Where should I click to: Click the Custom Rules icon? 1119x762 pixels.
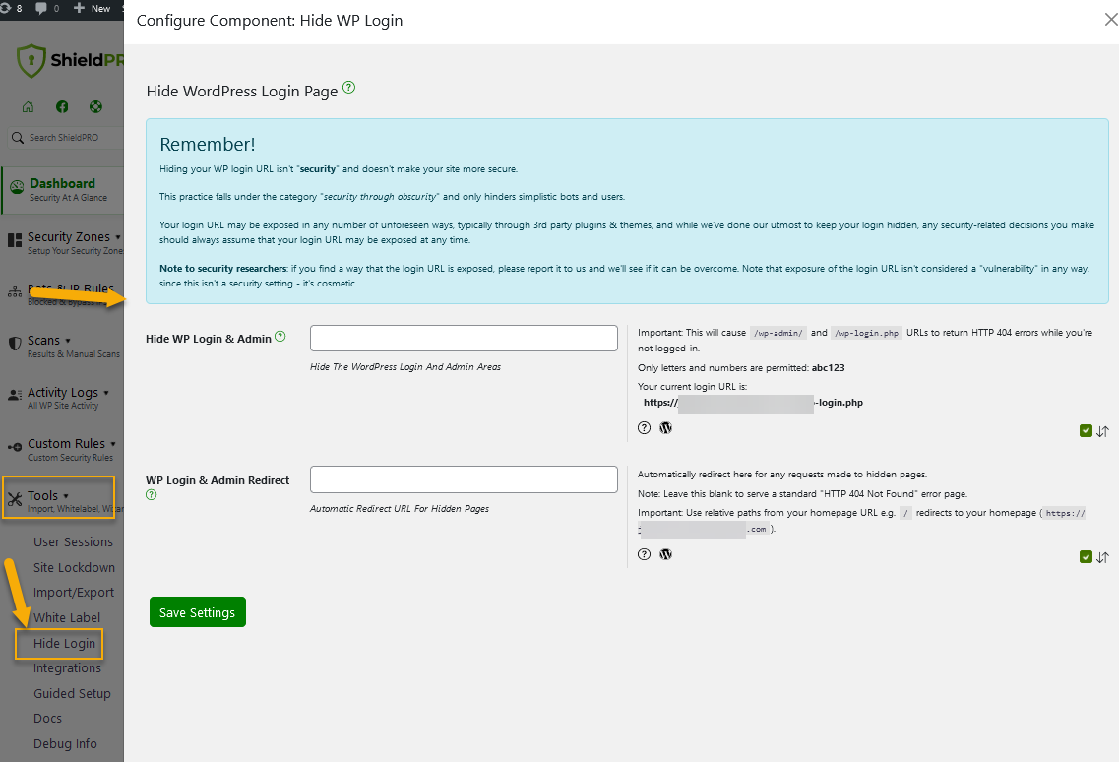click(x=15, y=447)
